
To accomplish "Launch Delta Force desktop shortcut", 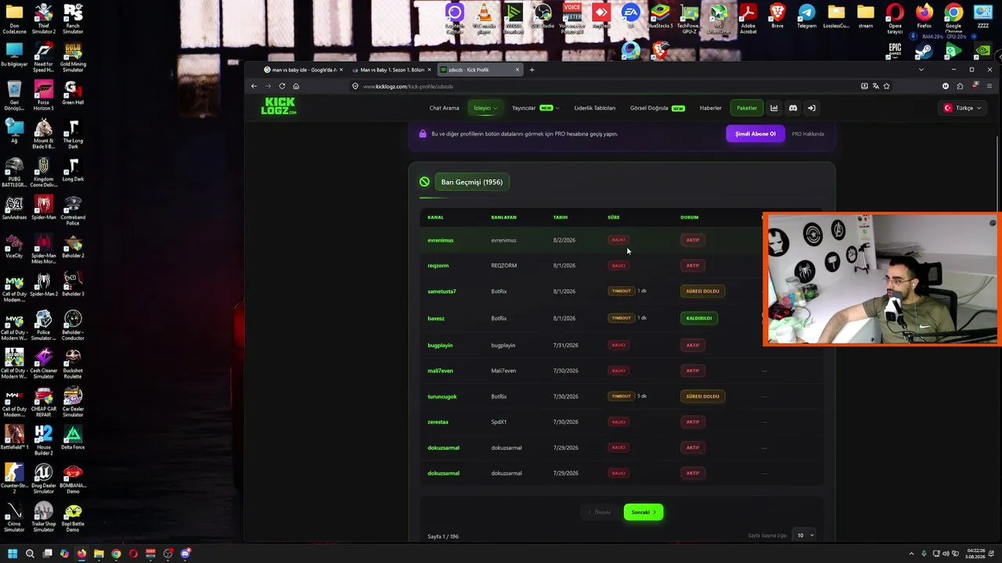I will coord(73,437).
